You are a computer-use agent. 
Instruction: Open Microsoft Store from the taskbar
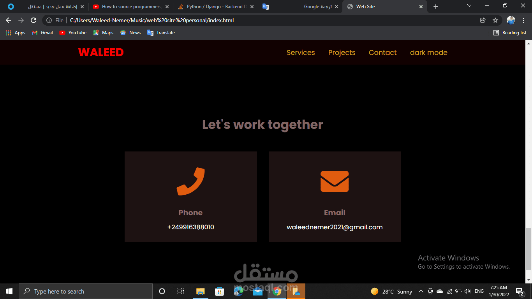pos(219,291)
